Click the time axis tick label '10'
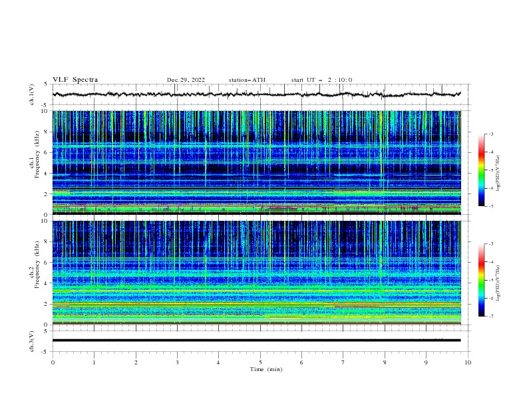The image size is (527, 407). [x=468, y=362]
